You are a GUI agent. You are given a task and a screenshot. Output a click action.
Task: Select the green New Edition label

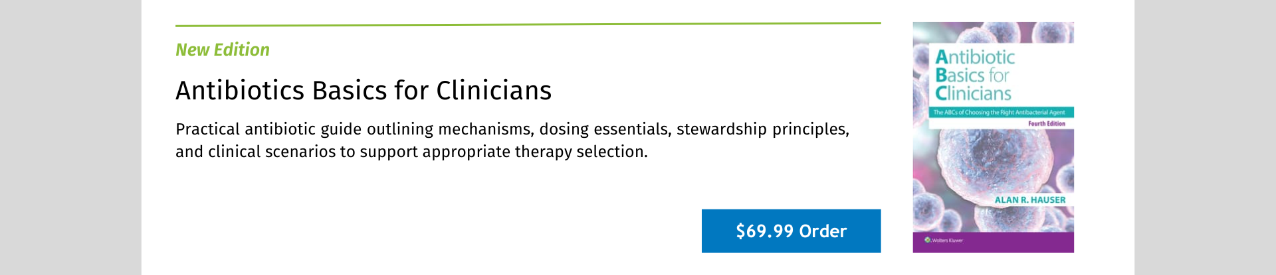223,50
